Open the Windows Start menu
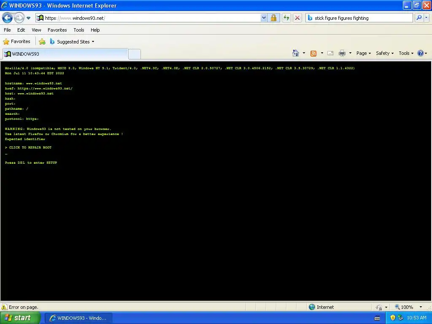This screenshot has width=432, height=324. (x=20, y=318)
